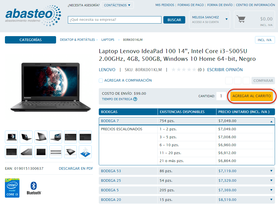The image size is (278, 205).
Task: Go to Laptops in the breadcrumb
Action: (108, 40)
